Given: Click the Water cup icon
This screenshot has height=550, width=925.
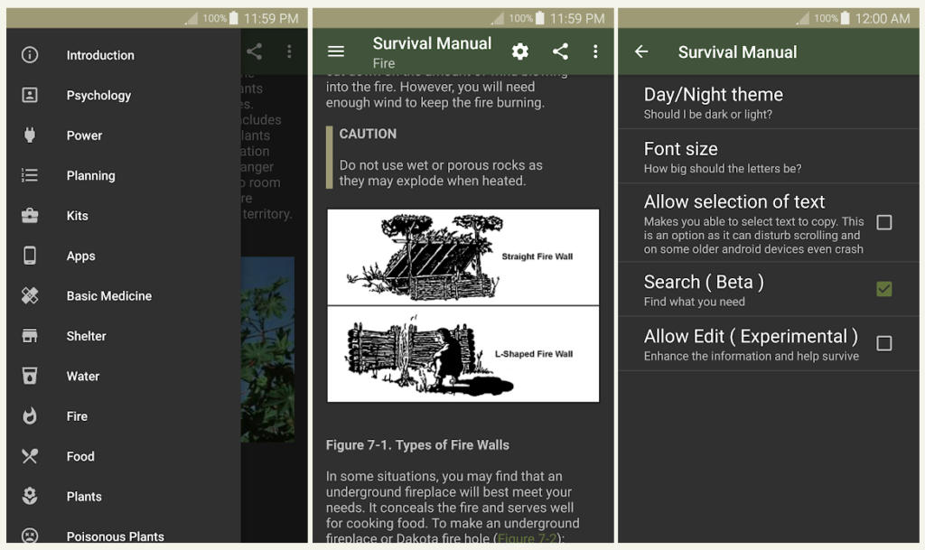Looking at the screenshot, I should [30, 376].
